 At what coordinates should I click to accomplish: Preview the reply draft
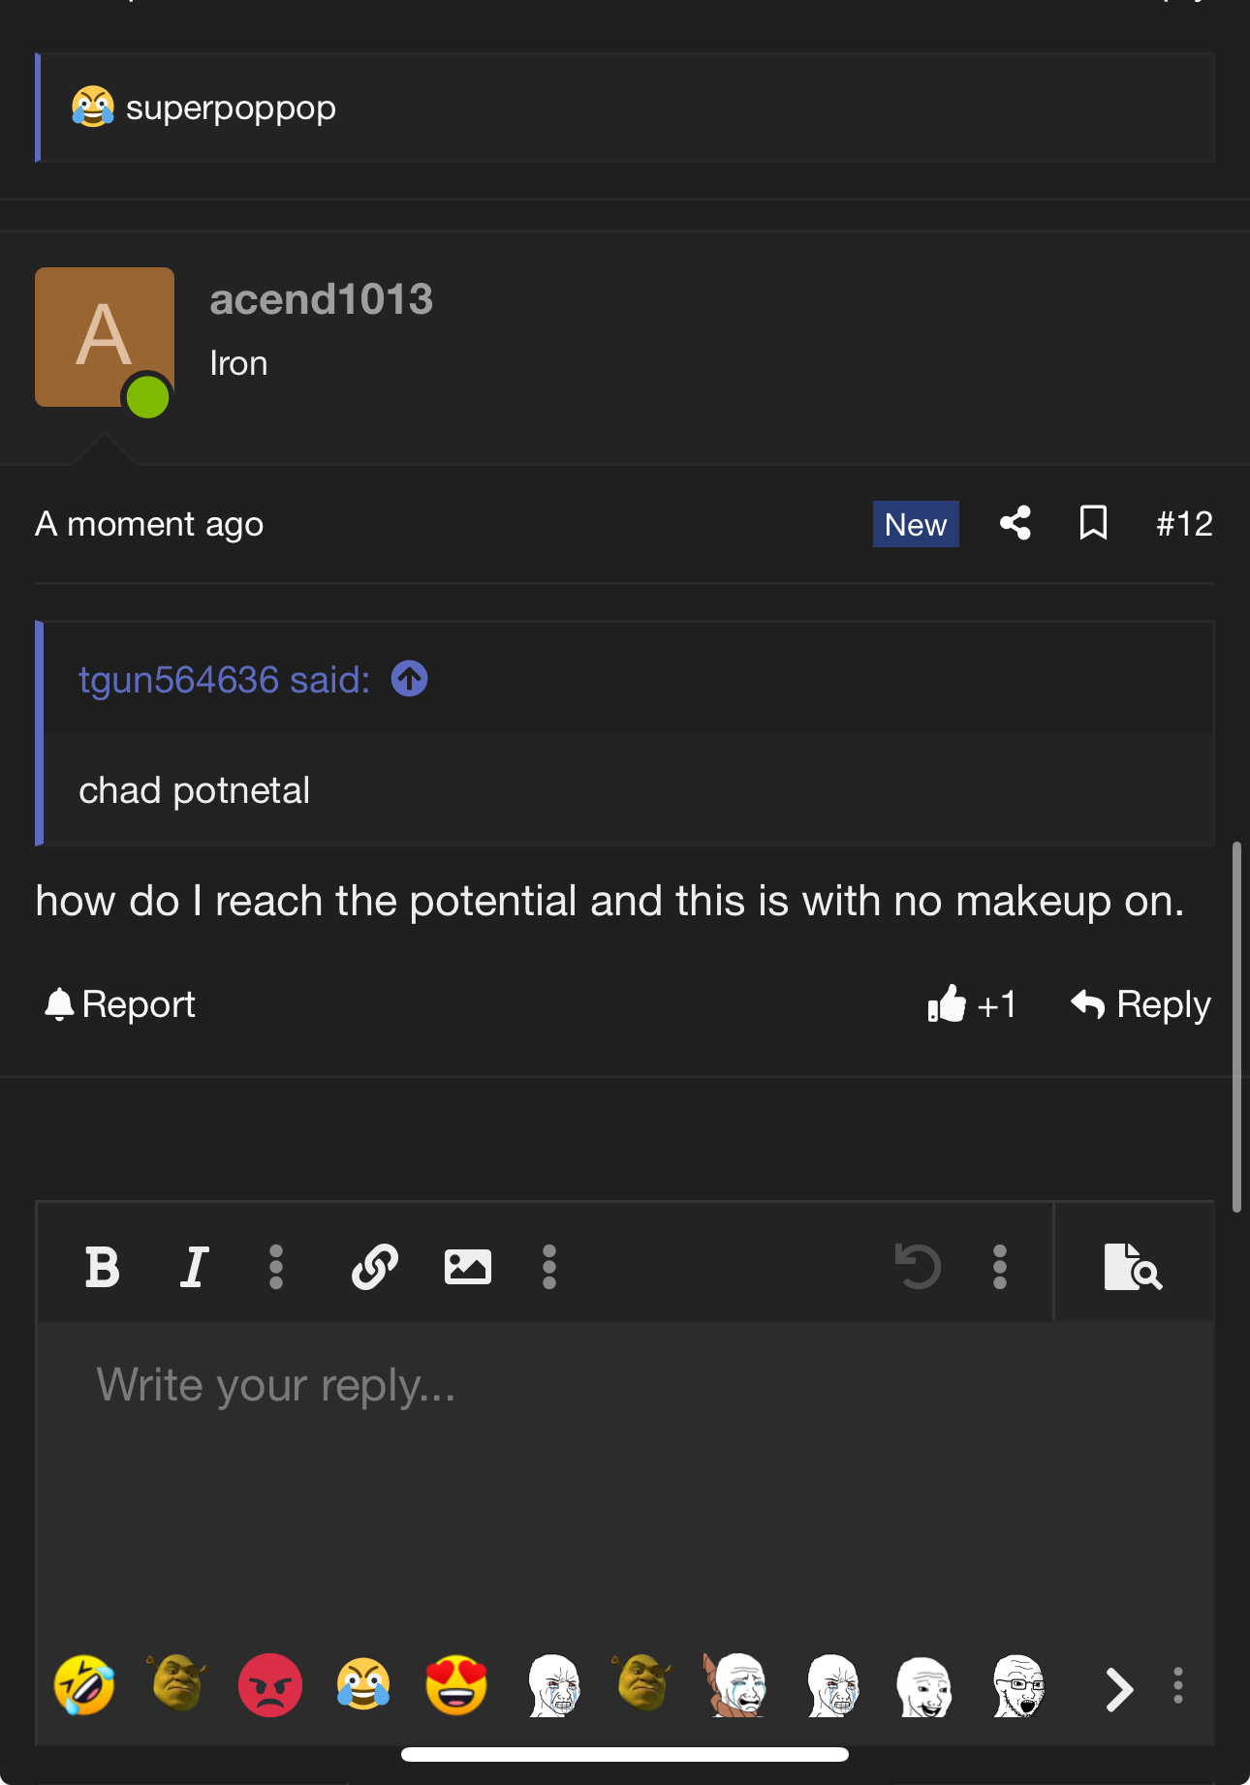pos(1133,1267)
